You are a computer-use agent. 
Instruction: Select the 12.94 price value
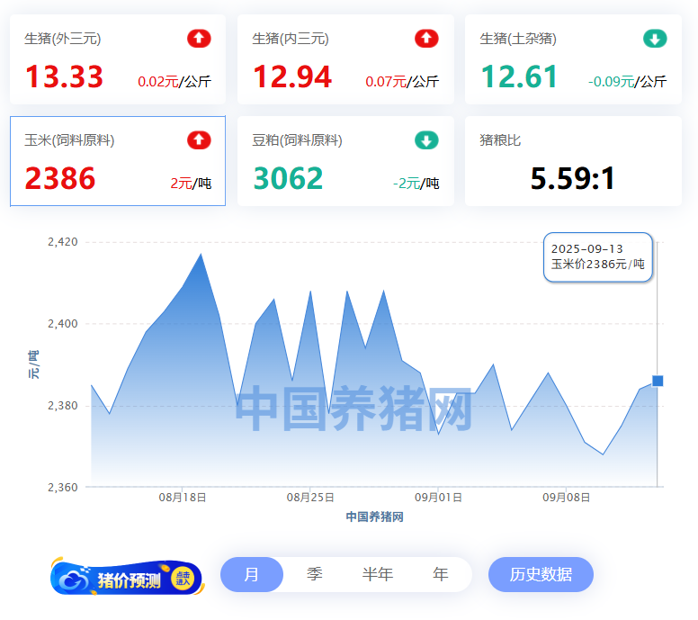292,76
